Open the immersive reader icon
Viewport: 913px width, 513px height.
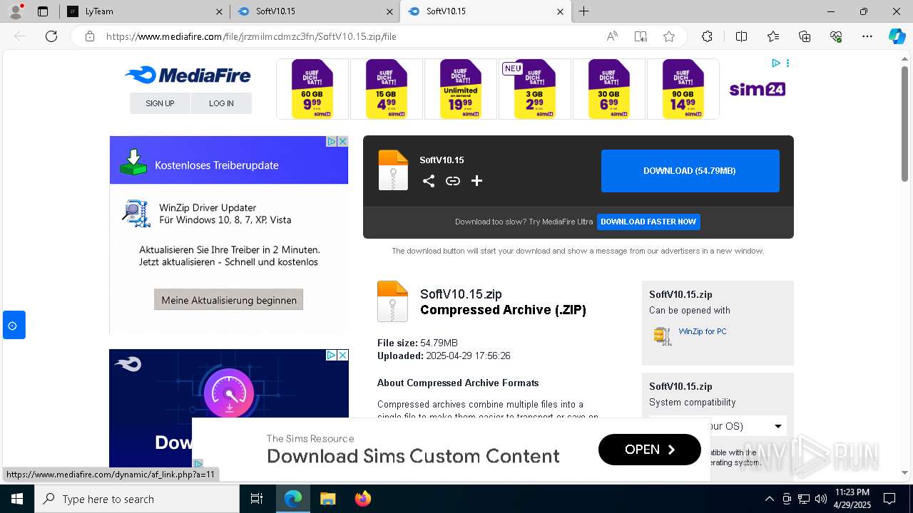tap(641, 36)
